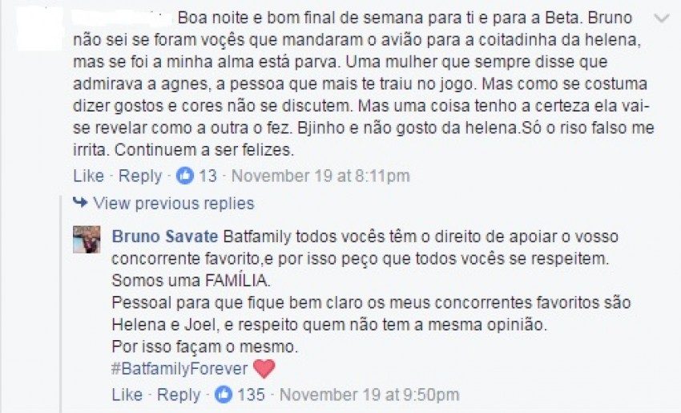Like the top comment about Helena
The image size is (681, 413).
click(88, 176)
